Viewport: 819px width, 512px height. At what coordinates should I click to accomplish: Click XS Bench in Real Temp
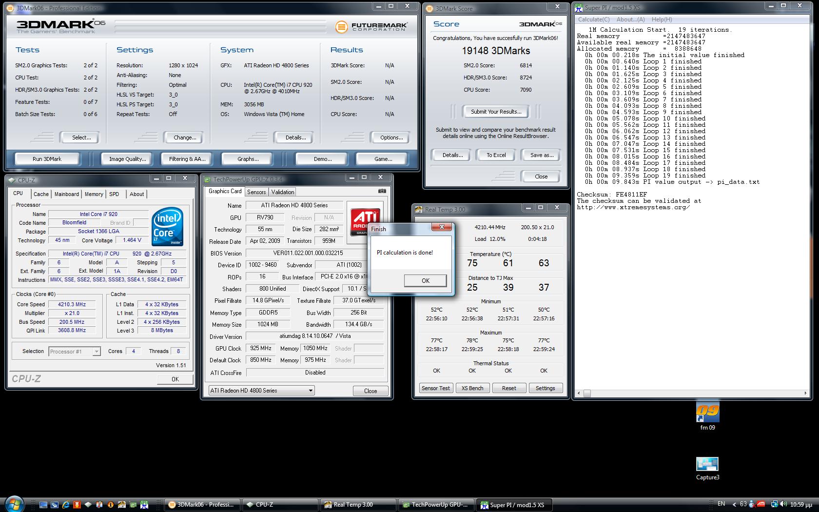point(472,388)
